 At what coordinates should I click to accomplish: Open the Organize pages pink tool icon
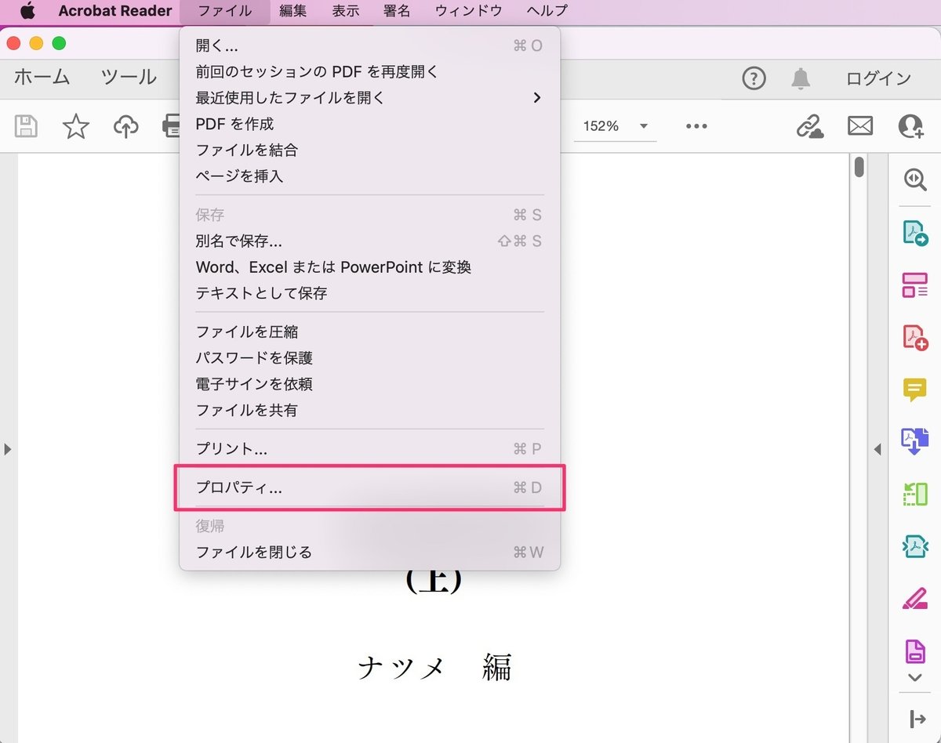914,285
